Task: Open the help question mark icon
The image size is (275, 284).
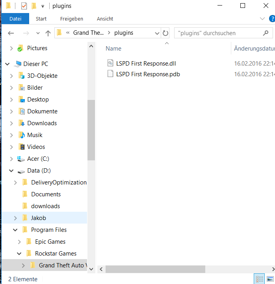Action: click(x=272, y=19)
